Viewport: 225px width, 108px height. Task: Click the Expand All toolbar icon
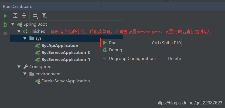15,15
